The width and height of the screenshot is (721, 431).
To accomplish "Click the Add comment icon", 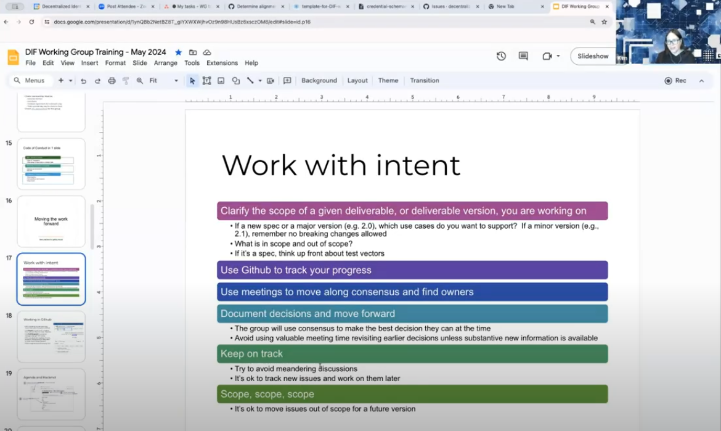I will (x=287, y=81).
